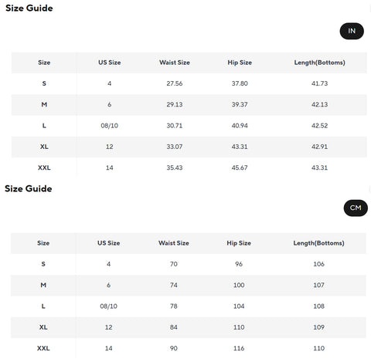Select the Size header in inches table

[x=44, y=63]
